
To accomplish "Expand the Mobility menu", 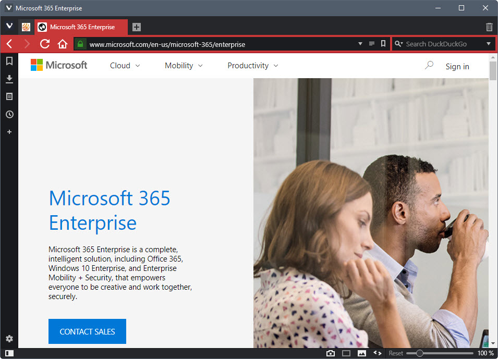I will point(184,65).
